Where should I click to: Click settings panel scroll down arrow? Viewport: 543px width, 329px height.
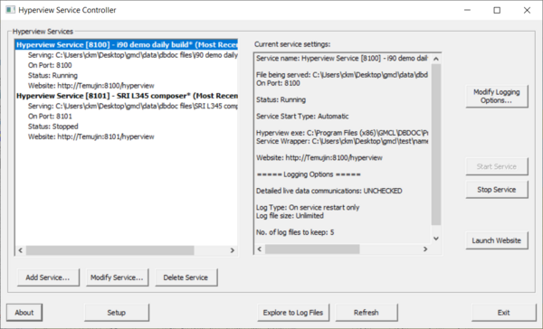[x=436, y=239]
